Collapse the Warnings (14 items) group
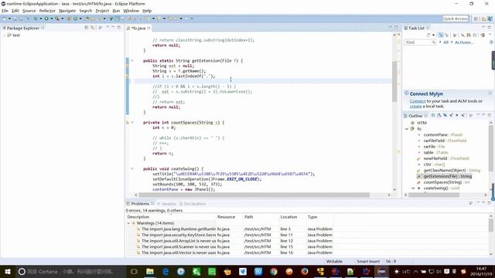Image resolution: width=495 pixels, height=278 pixels. [128, 223]
